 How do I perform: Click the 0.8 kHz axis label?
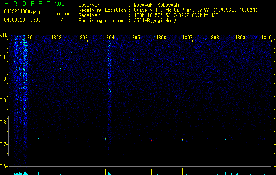pos(4,122)
